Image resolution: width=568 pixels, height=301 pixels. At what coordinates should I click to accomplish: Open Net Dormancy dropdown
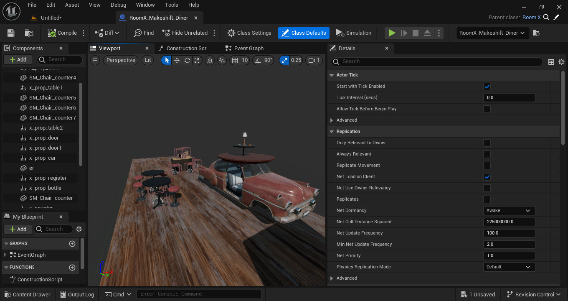click(x=509, y=211)
